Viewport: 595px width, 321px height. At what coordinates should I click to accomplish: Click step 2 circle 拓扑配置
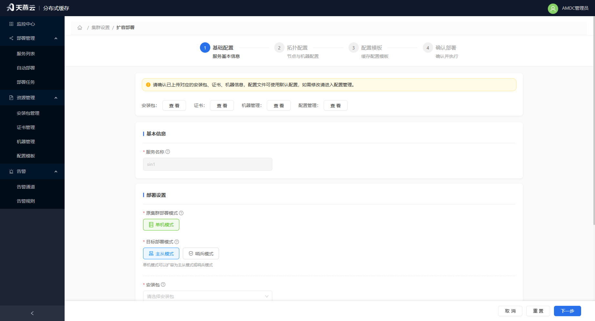[x=279, y=48]
